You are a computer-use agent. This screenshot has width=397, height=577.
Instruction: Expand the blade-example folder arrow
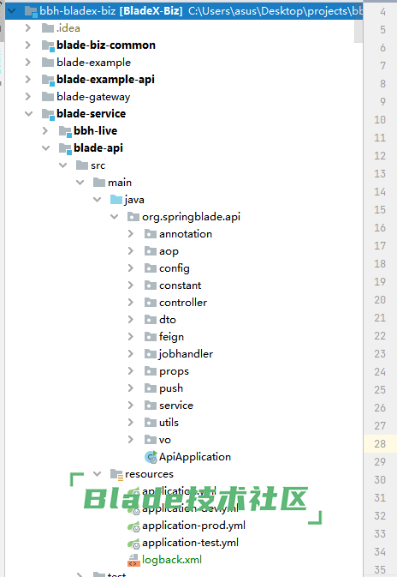point(28,63)
